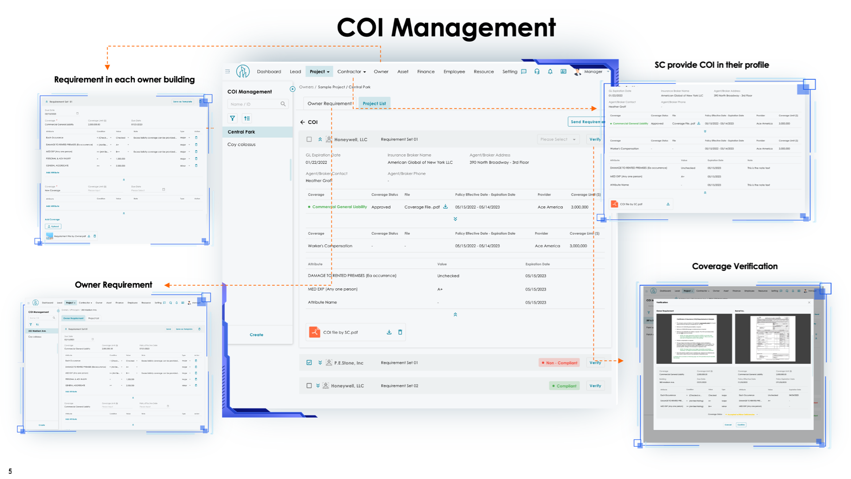Screen dimensions: 851x479
Task: Open the chat message icon near Setting
Action: 524,71
